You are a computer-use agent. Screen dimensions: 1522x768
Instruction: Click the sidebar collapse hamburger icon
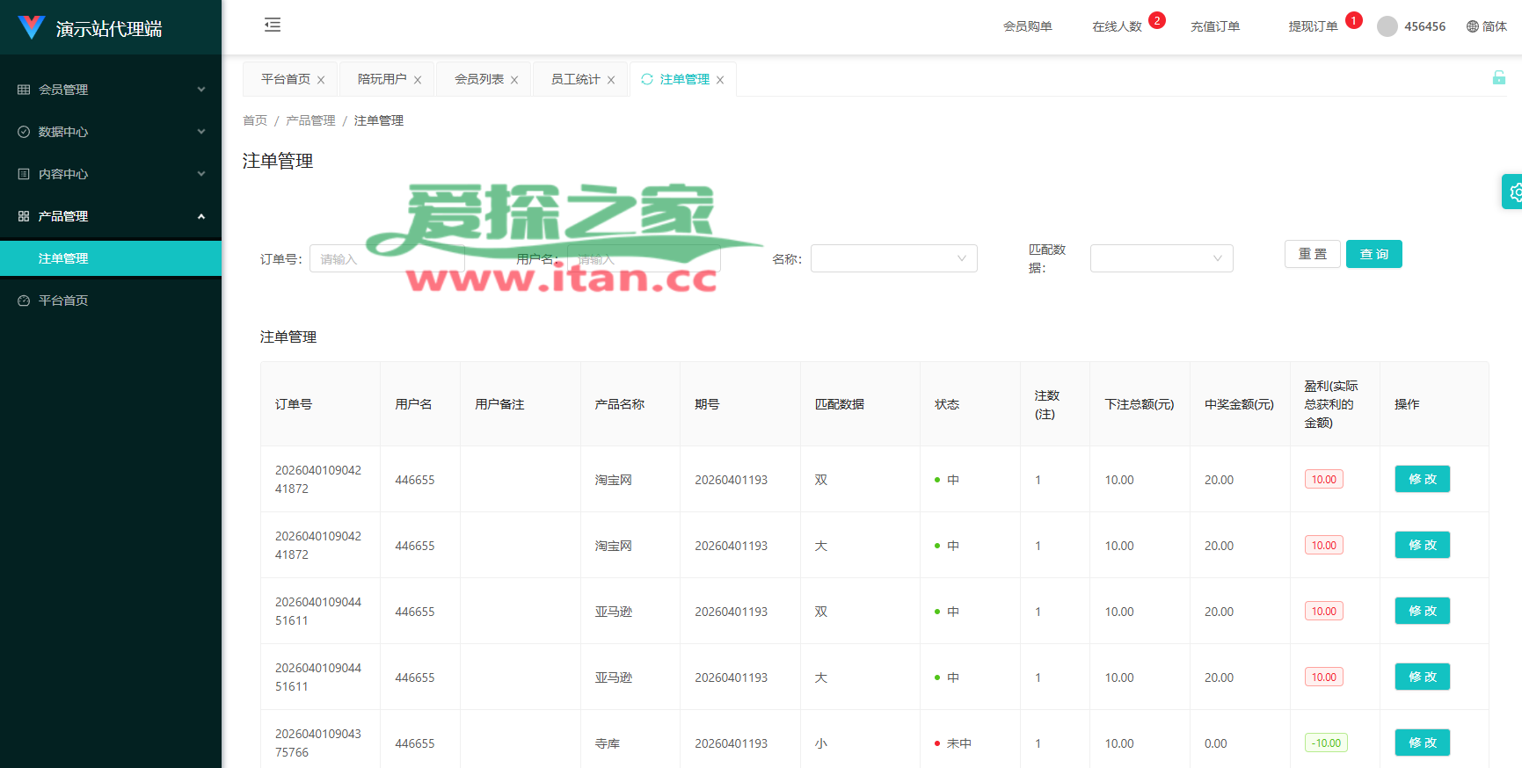(273, 25)
